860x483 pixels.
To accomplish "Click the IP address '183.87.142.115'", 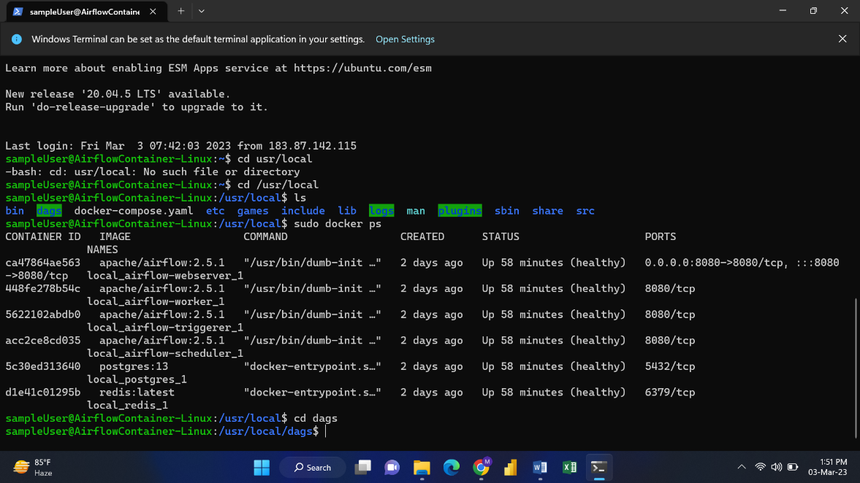I will click(312, 146).
